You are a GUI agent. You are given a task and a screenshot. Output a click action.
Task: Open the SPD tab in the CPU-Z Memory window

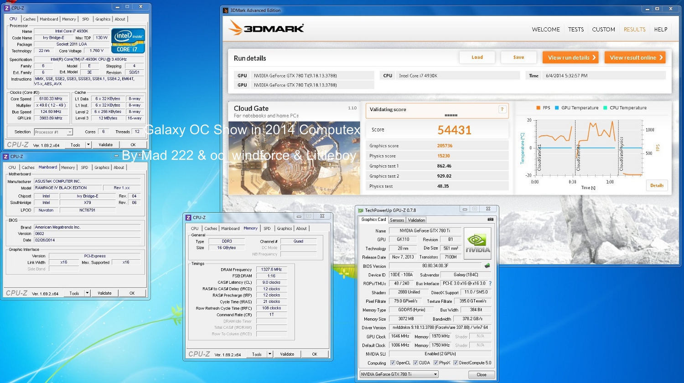click(267, 229)
